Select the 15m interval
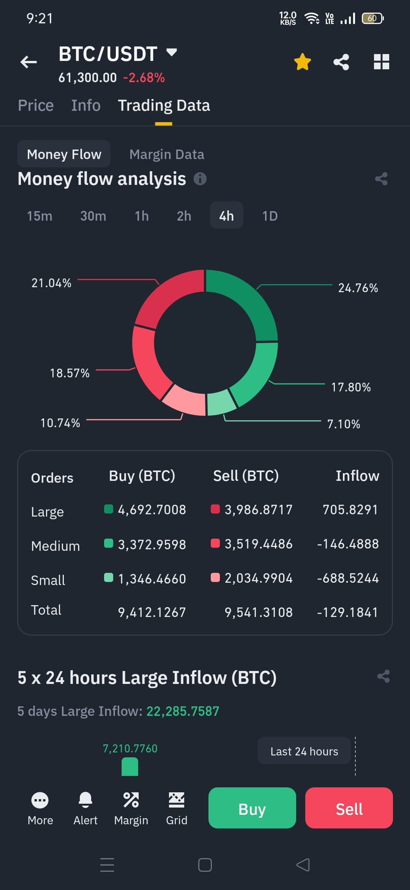This screenshot has width=410, height=890. point(40,216)
